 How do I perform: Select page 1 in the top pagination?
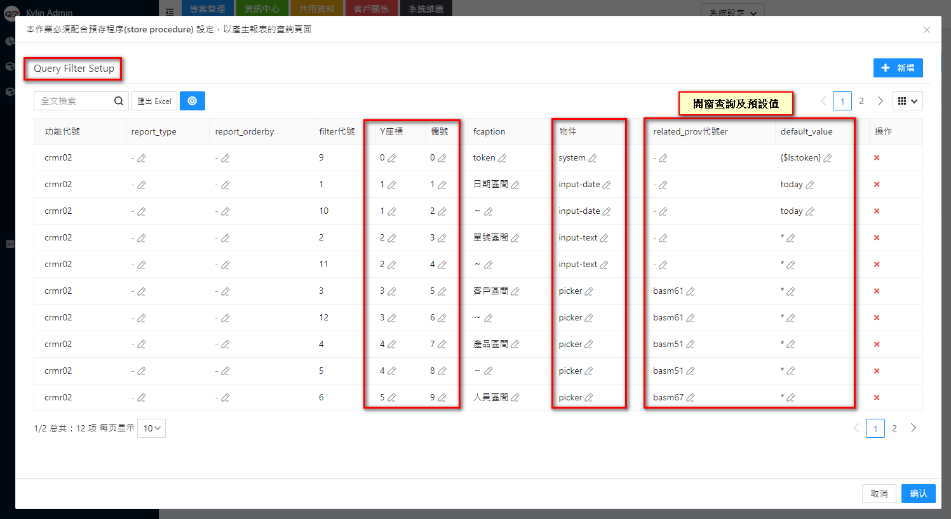tap(842, 101)
